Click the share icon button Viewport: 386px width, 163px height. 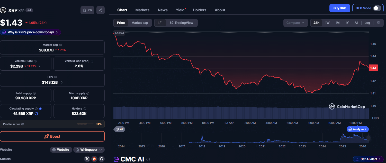tap(101, 10)
